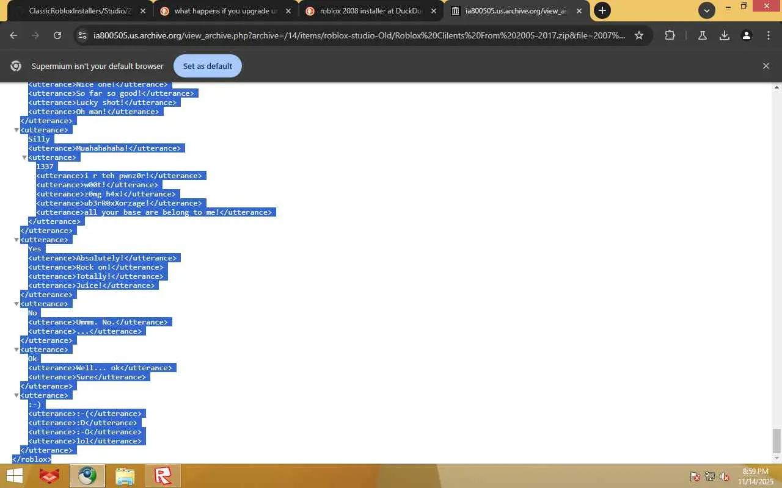Click the 'Totally!' utterance line

click(x=96, y=276)
